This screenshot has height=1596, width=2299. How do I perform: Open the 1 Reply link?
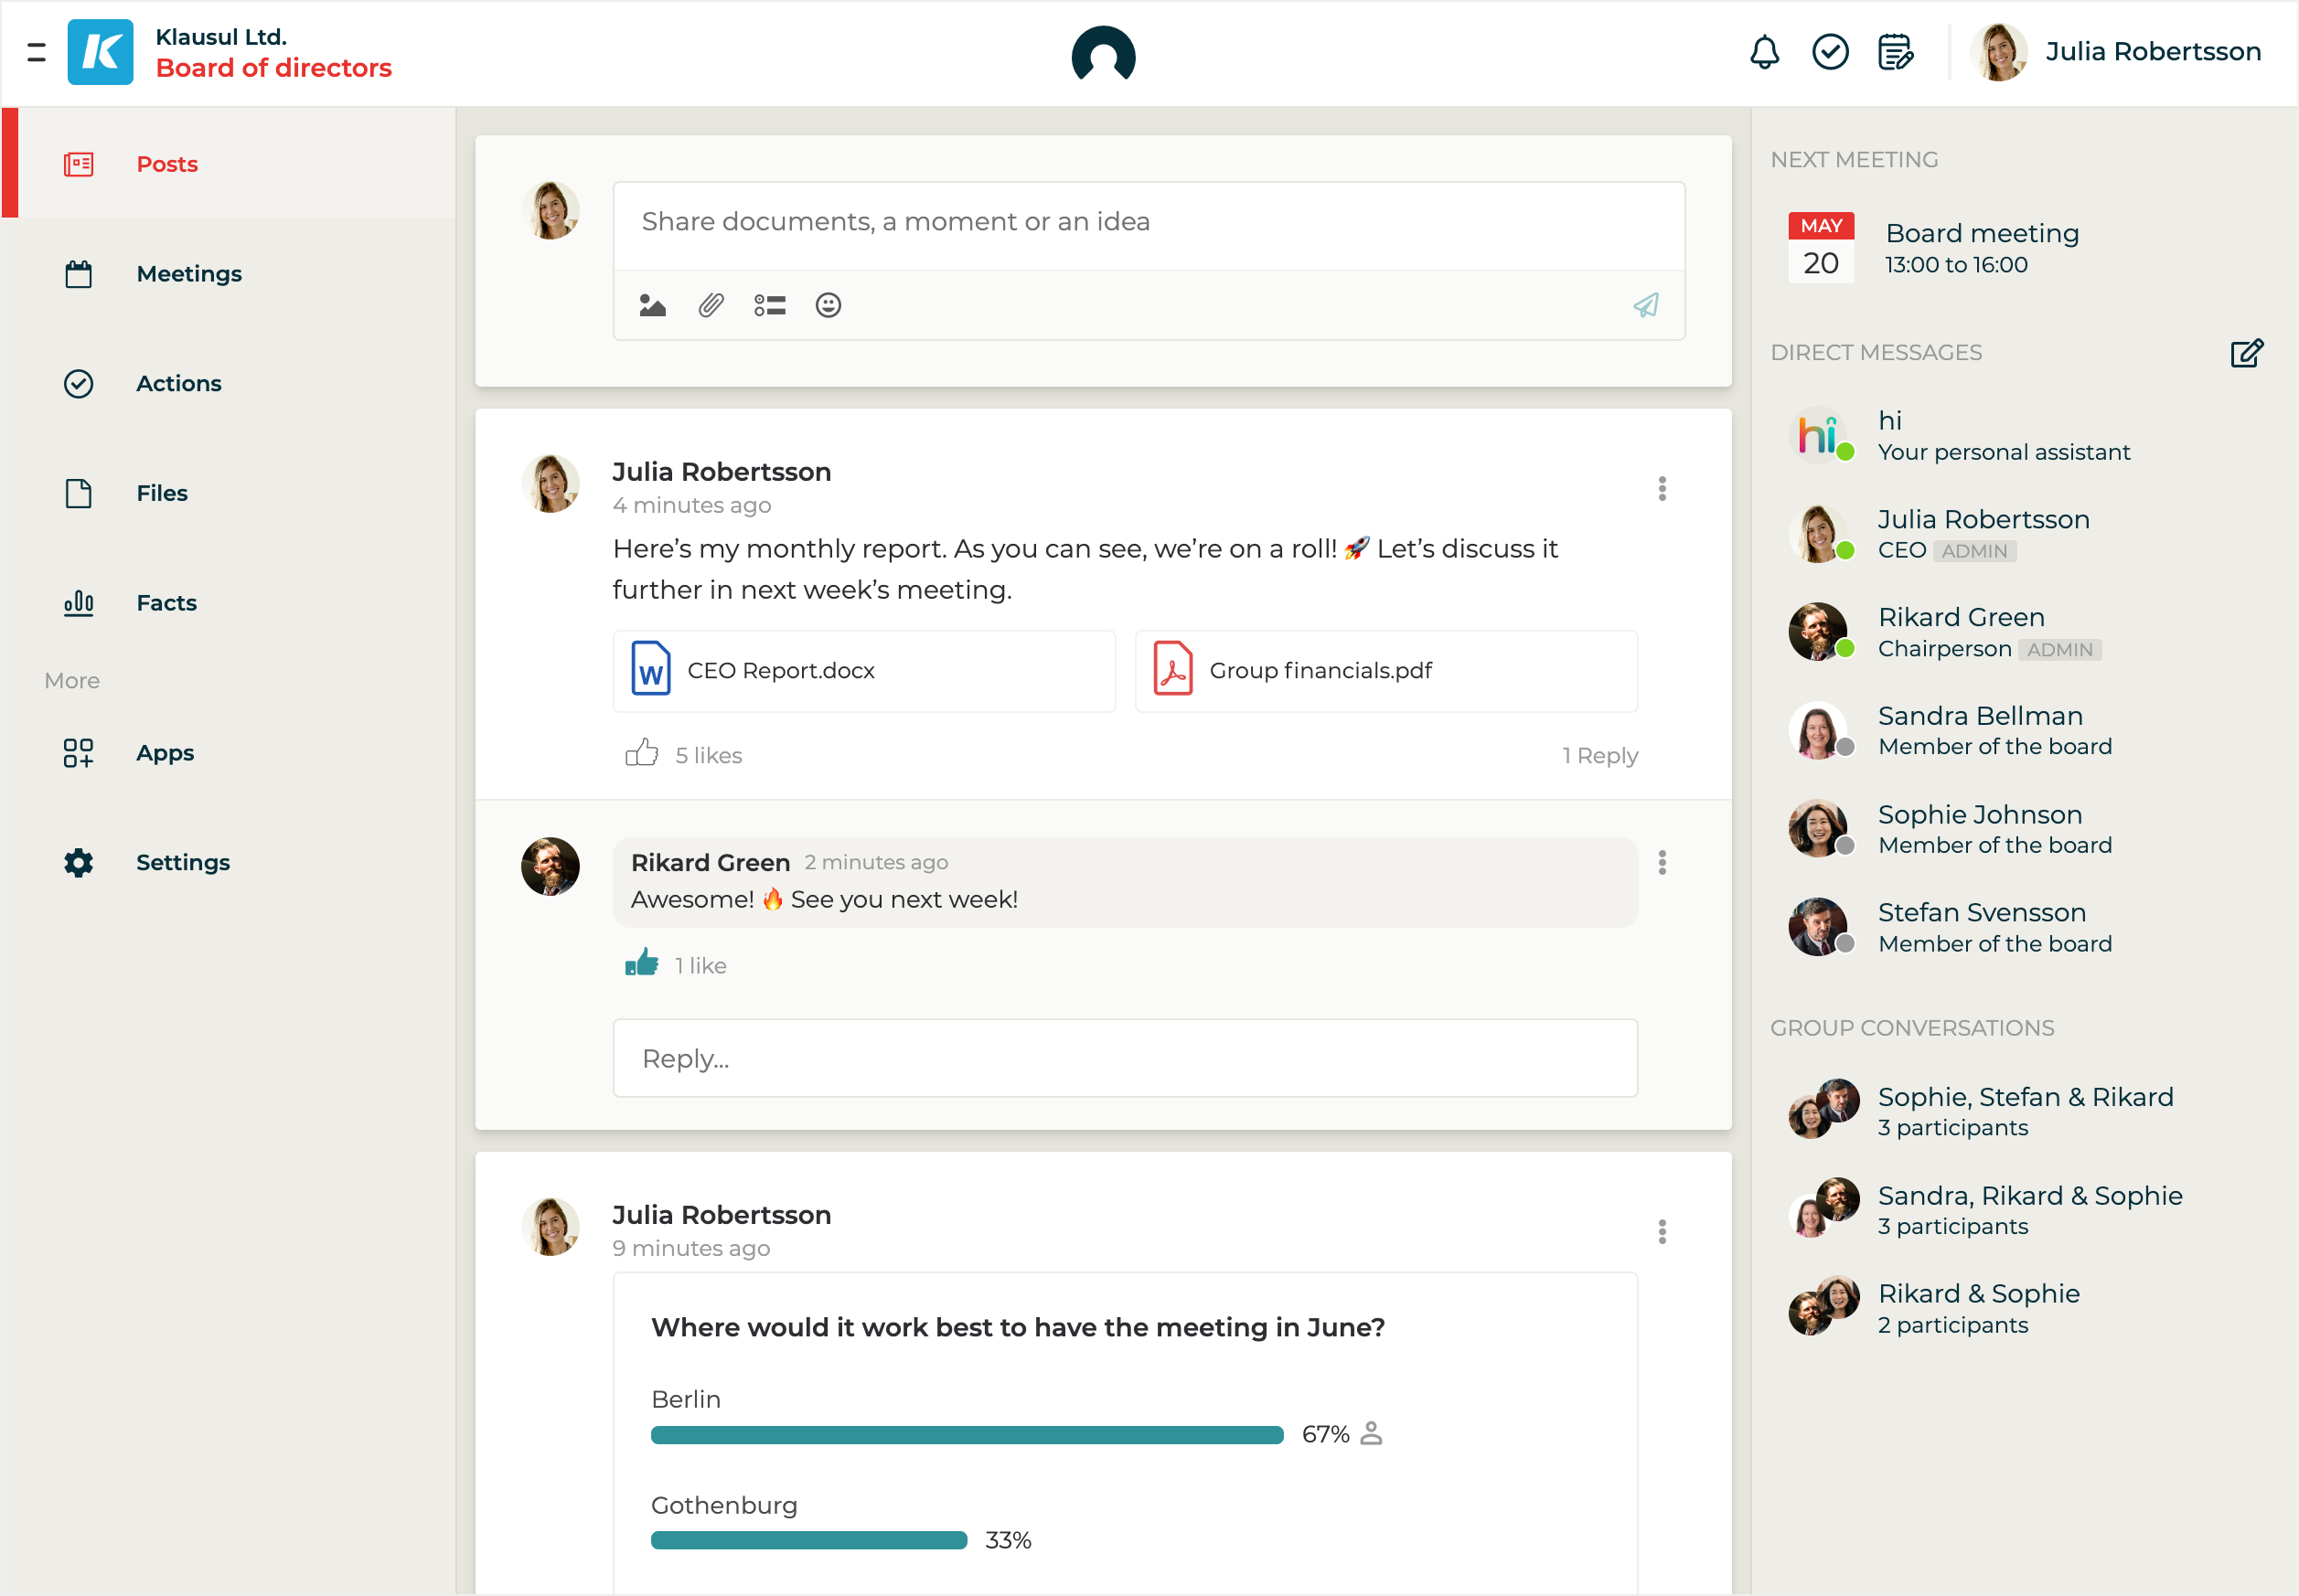click(x=1599, y=755)
